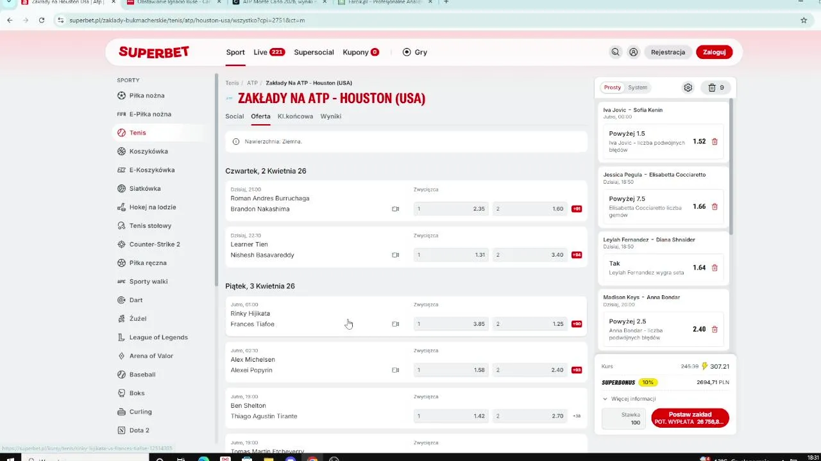
Task: Click the ATP breadcrumb link
Action: point(252,83)
